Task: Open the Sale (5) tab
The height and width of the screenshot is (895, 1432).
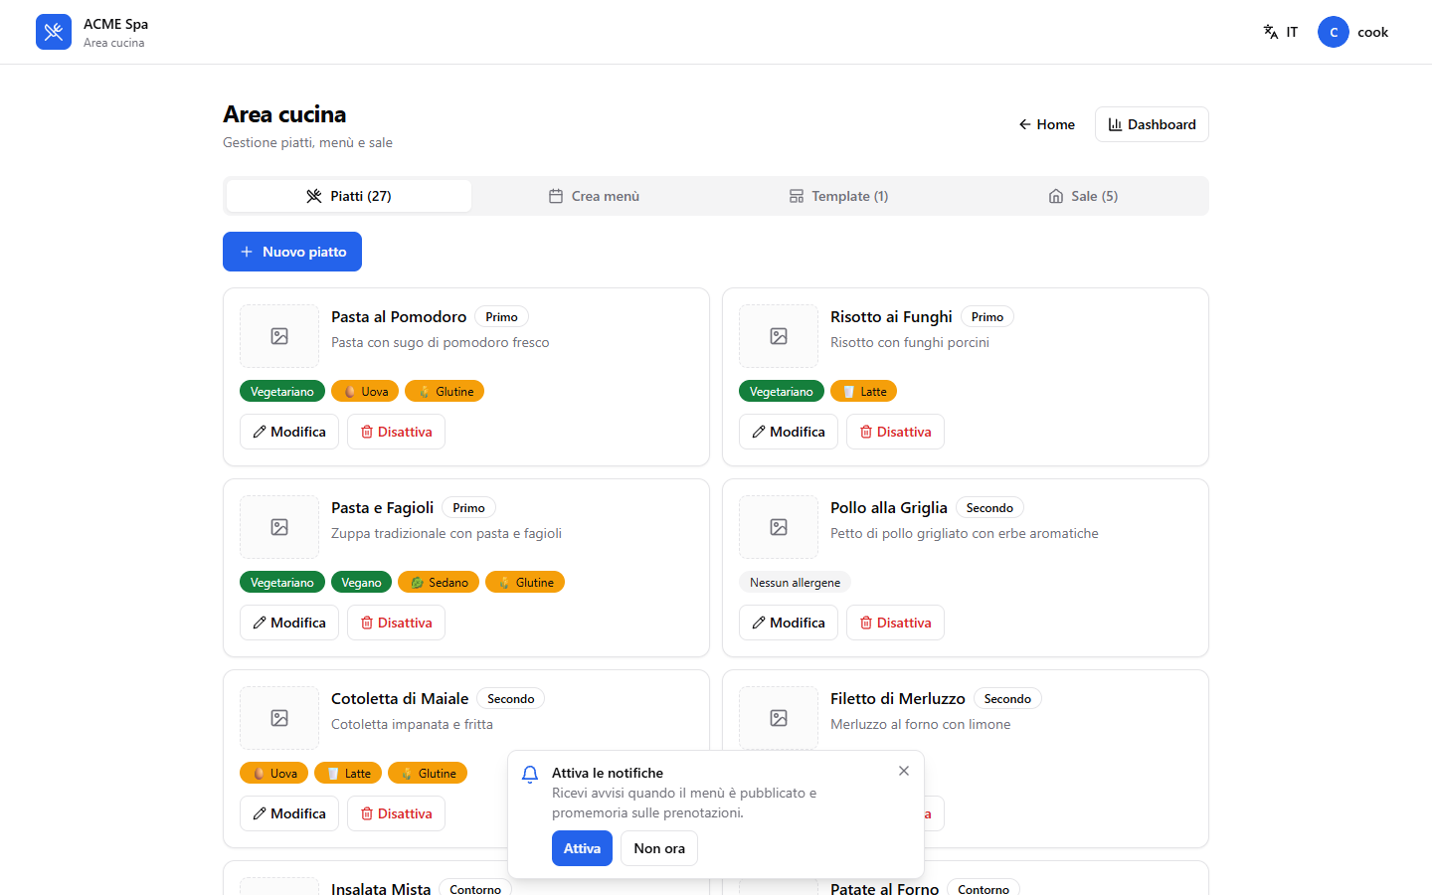Action: pos(1083,196)
